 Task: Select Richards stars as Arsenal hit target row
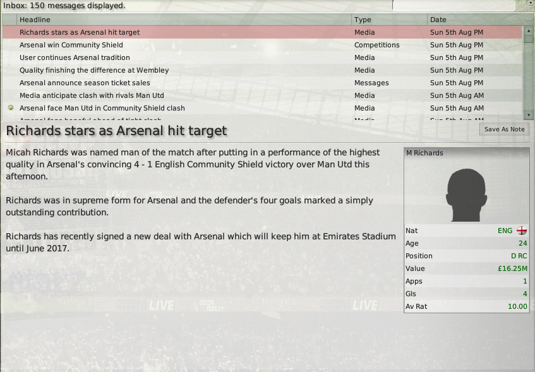click(x=262, y=32)
